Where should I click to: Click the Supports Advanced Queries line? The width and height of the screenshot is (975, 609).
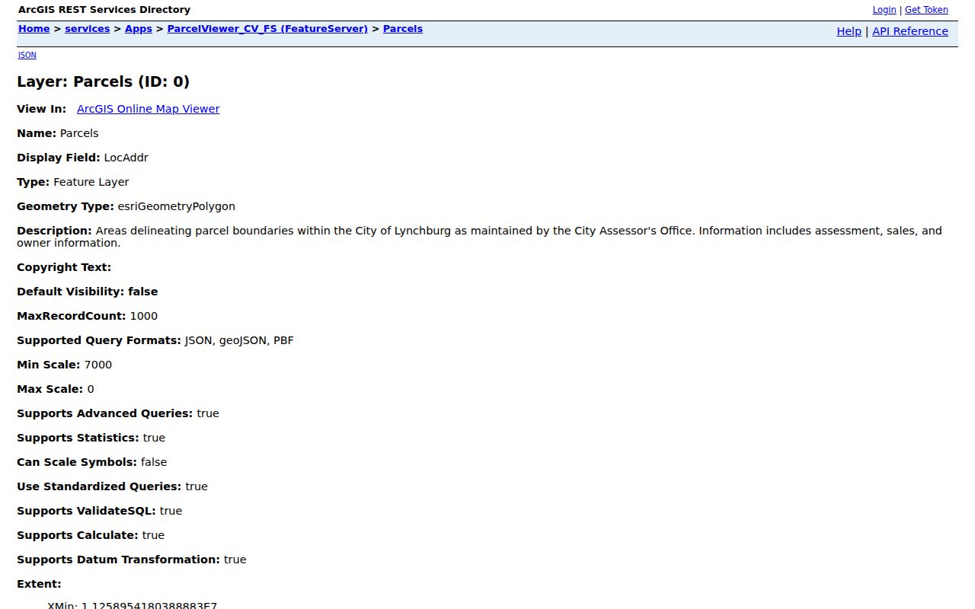(118, 413)
